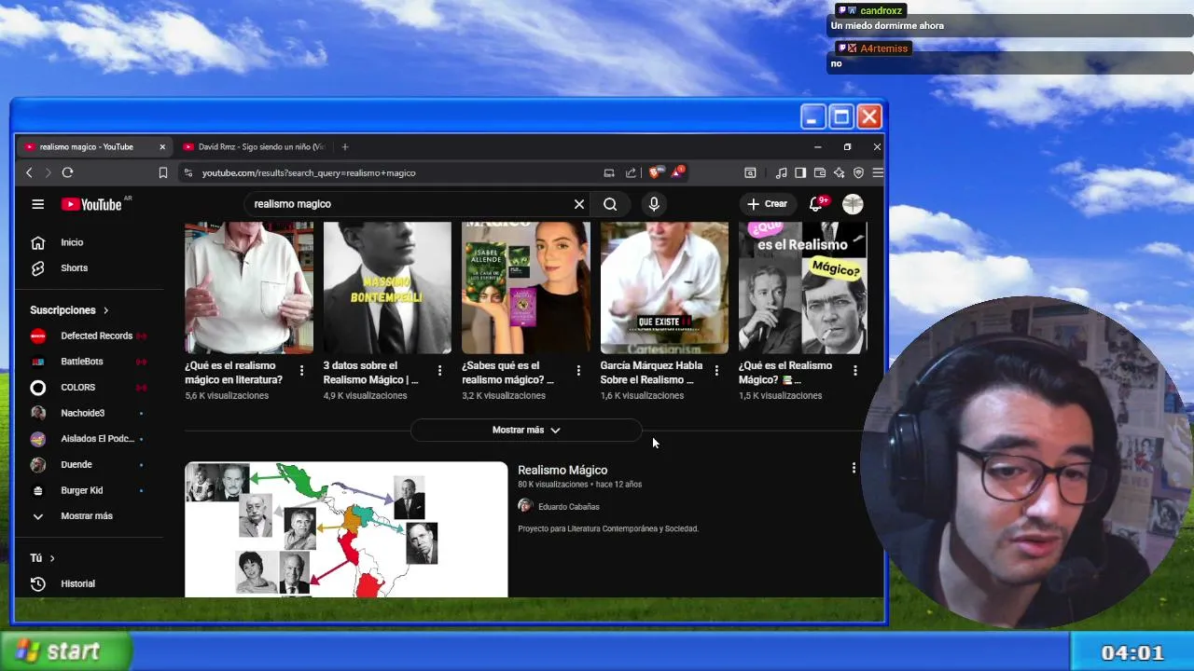The width and height of the screenshot is (1194, 671).
Task: Open short 'García Márquez Habla Sobre el Realismo'
Action: [x=664, y=287]
